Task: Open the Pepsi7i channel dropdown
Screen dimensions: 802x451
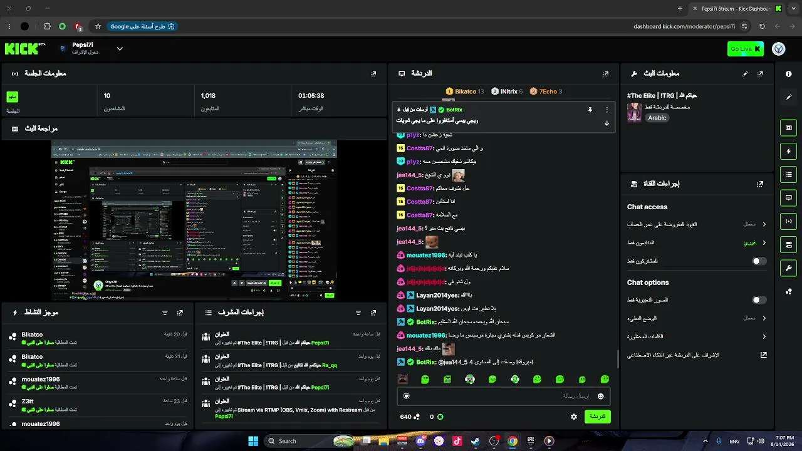Action: (120, 49)
